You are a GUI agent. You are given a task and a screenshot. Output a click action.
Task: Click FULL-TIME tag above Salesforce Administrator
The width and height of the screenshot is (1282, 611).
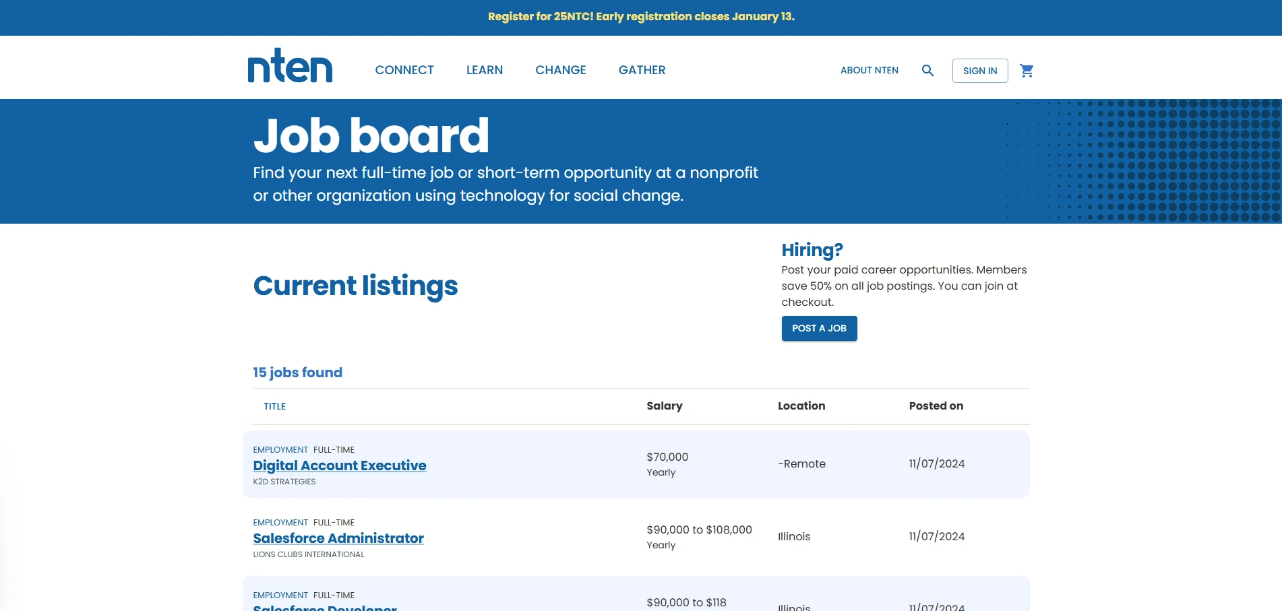coord(334,522)
